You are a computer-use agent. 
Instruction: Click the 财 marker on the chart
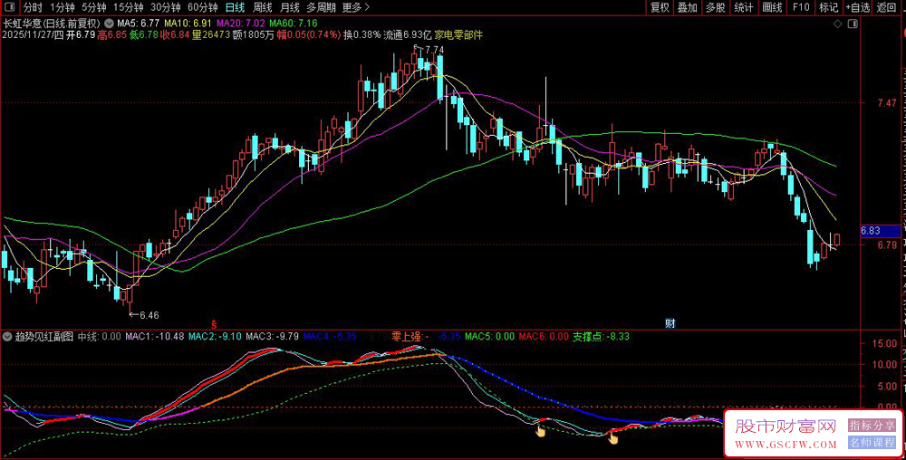coord(670,323)
